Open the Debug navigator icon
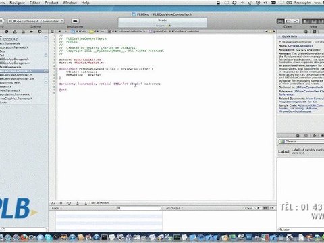This screenshot has width=324, height=243. coord(23,32)
